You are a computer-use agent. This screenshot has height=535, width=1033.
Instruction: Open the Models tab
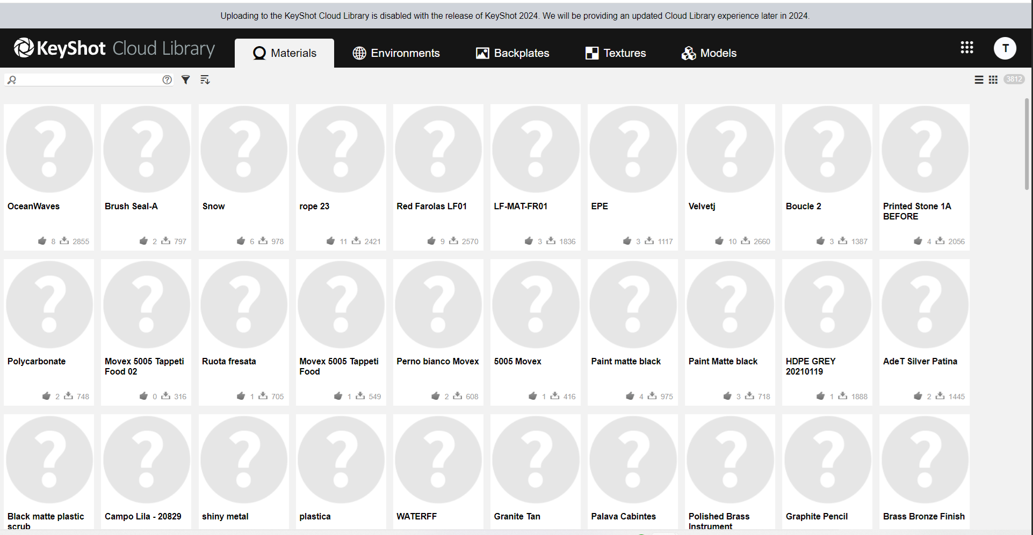[x=709, y=53]
